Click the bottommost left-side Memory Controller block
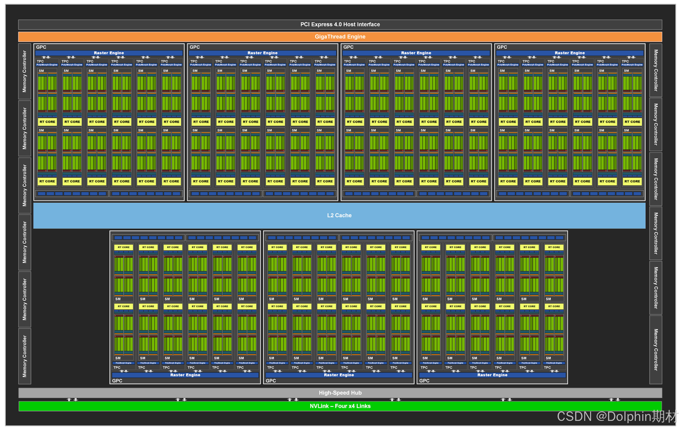 [24, 356]
